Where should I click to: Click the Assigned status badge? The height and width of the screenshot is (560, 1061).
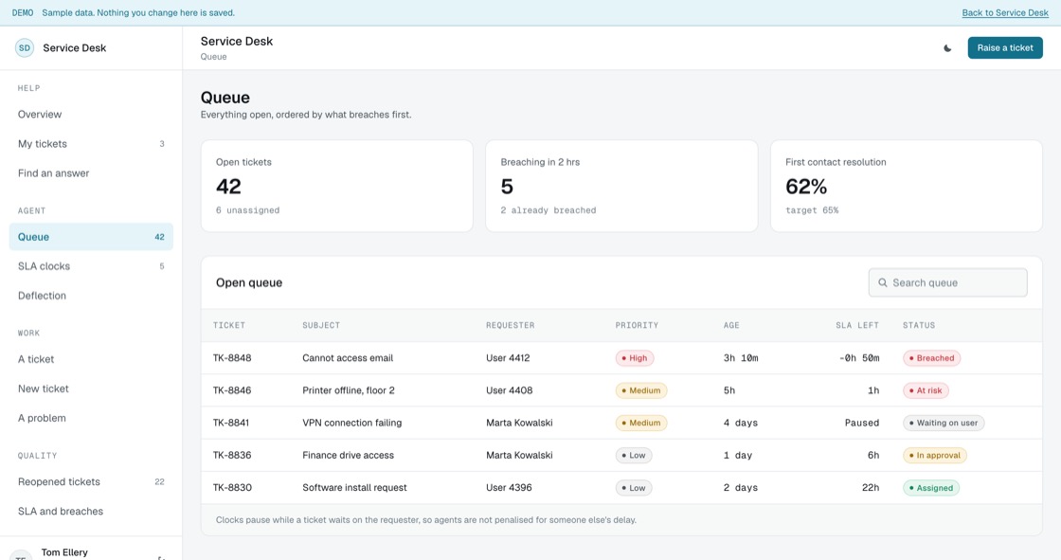click(x=931, y=488)
